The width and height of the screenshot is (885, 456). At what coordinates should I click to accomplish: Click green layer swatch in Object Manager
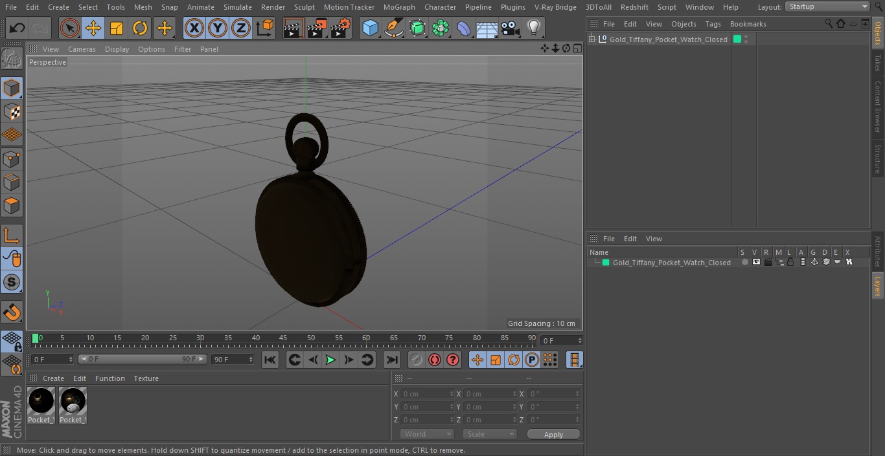point(737,39)
